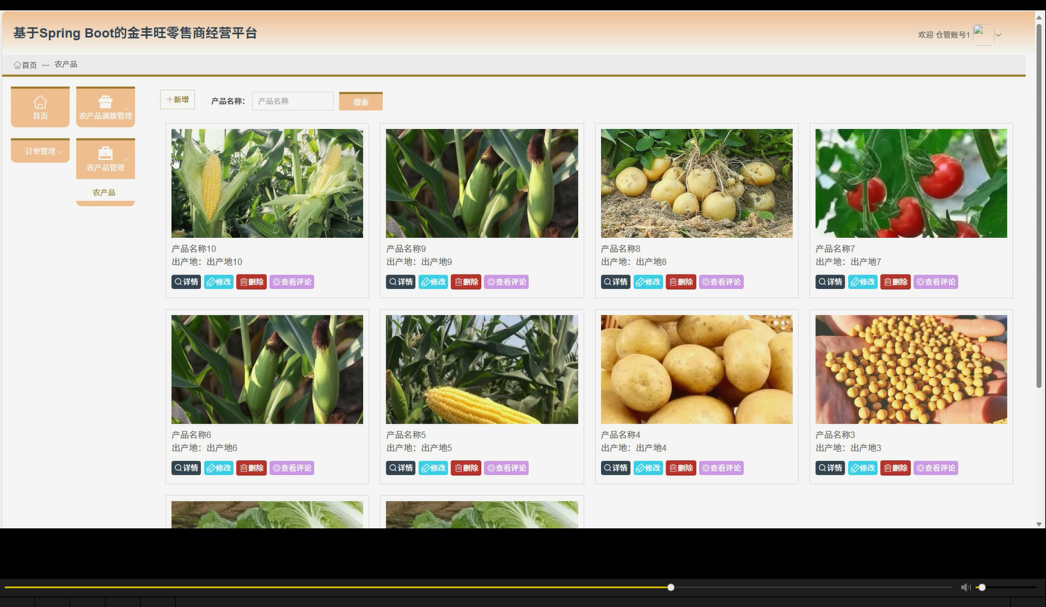Screen dimensions: 1046x607
Task: Mute the video player speaker icon
Action: point(965,588)
